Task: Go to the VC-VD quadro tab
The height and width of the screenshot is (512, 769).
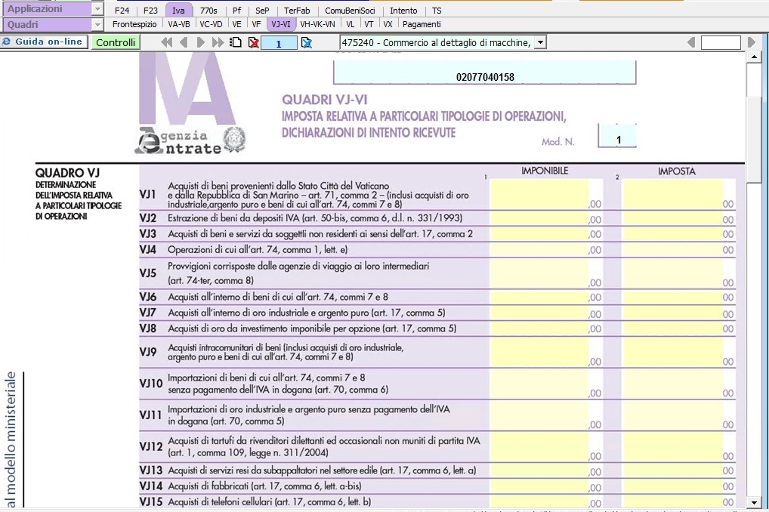Action: 211,24
